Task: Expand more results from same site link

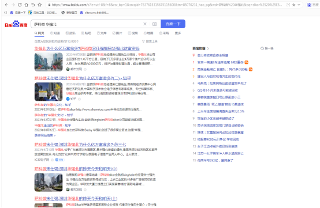Action: [45, 135]
